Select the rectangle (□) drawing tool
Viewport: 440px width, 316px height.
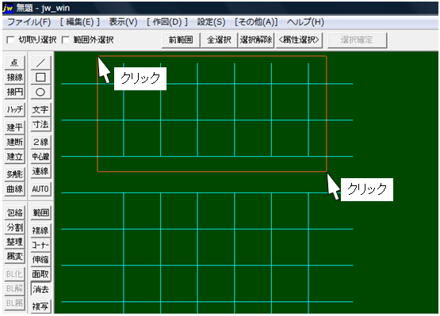40,77
